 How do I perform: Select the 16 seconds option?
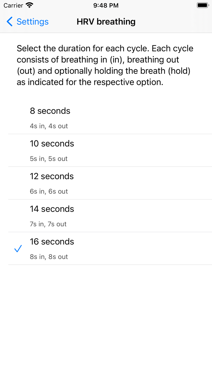pyautogui.click(x=52, y=241)
